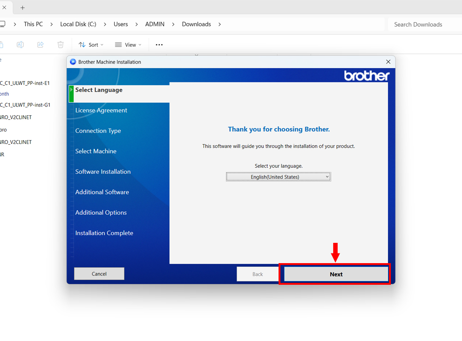This screenshot has height=341, width=462.
Task: Click the disabled Back button
Action: pyautogui.click(x=257, y=274)
